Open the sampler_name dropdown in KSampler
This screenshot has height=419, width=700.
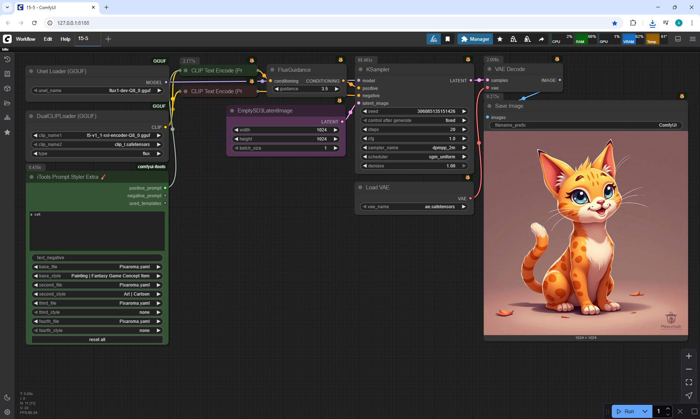[415, 148]
